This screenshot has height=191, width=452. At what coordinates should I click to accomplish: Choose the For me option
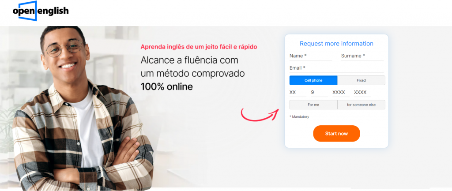coord(313,105)
